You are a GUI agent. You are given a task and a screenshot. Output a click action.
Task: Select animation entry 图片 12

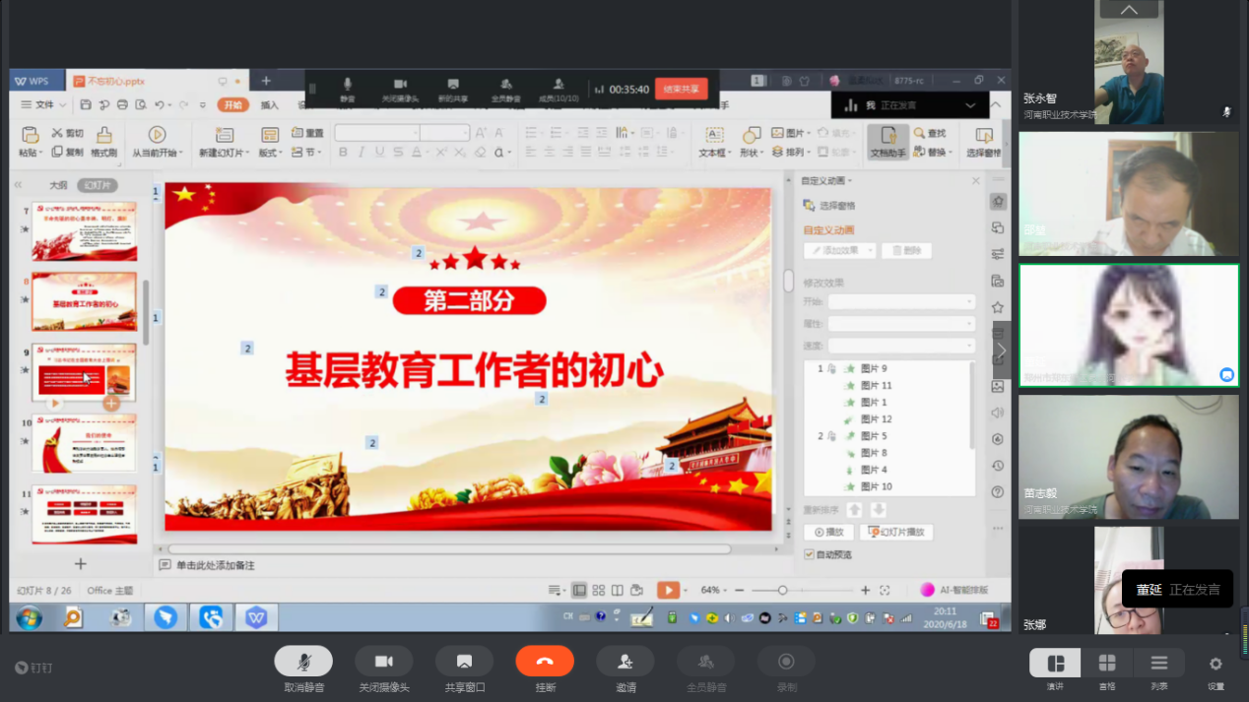876,418
